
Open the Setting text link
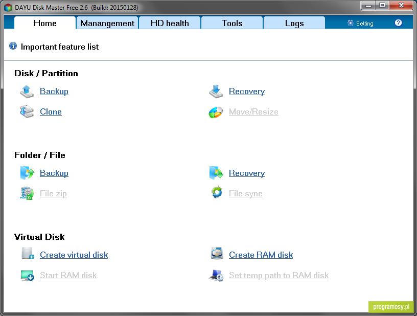(364, 24)
